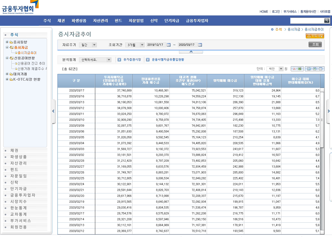Collapse the 신용공여현황 tree node
Viewport: 332px width, 237px height.
(x=7, y=58)
